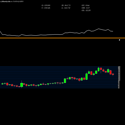This screenshot has height=125, width=125.
Task: Select the close price value C: 153.46
Action: (46, 8)
